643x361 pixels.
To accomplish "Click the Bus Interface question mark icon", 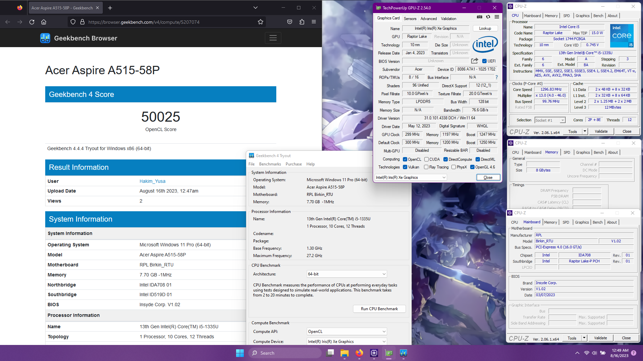I will coord(497,77).
